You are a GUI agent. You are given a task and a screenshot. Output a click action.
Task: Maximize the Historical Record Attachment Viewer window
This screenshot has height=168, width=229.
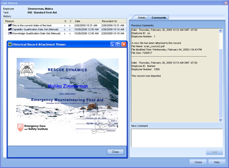(118, 44)
